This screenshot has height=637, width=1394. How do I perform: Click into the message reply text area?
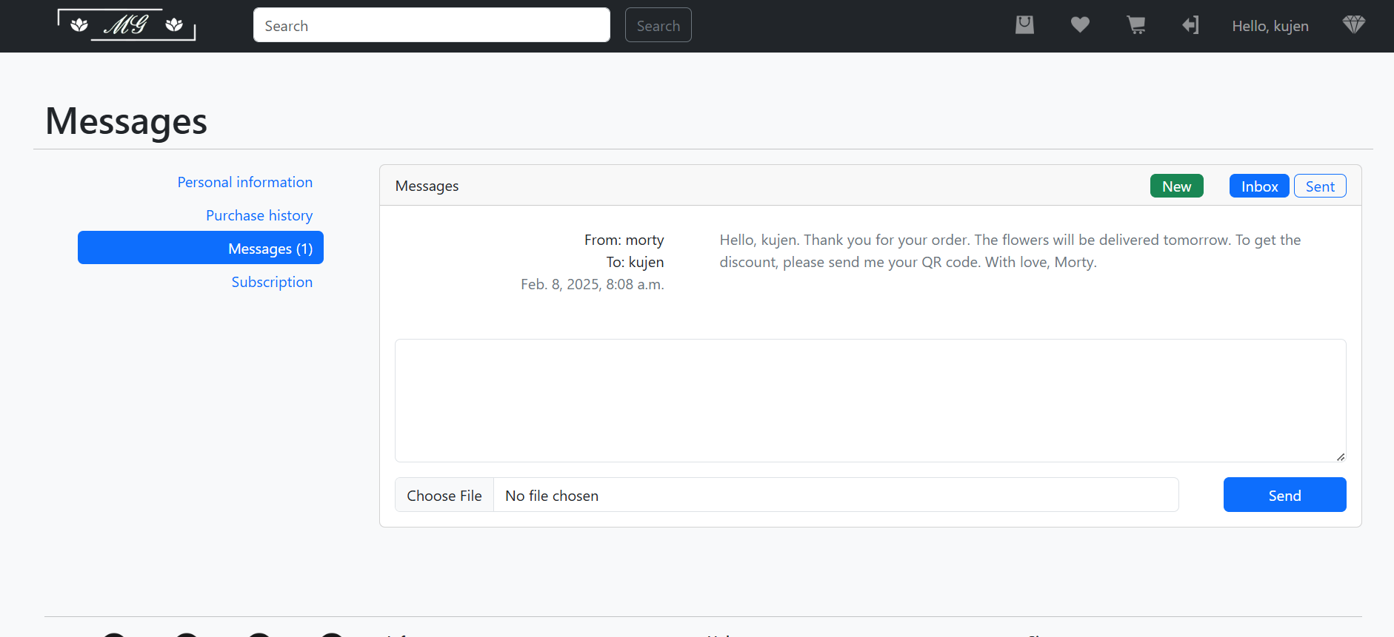[x=870, y=400]
